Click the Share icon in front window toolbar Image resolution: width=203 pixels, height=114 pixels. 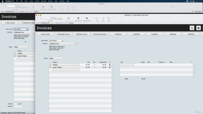pyautogui.click(x=108, y=18)
